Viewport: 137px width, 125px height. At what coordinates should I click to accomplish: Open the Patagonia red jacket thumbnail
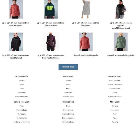[16, 9]
